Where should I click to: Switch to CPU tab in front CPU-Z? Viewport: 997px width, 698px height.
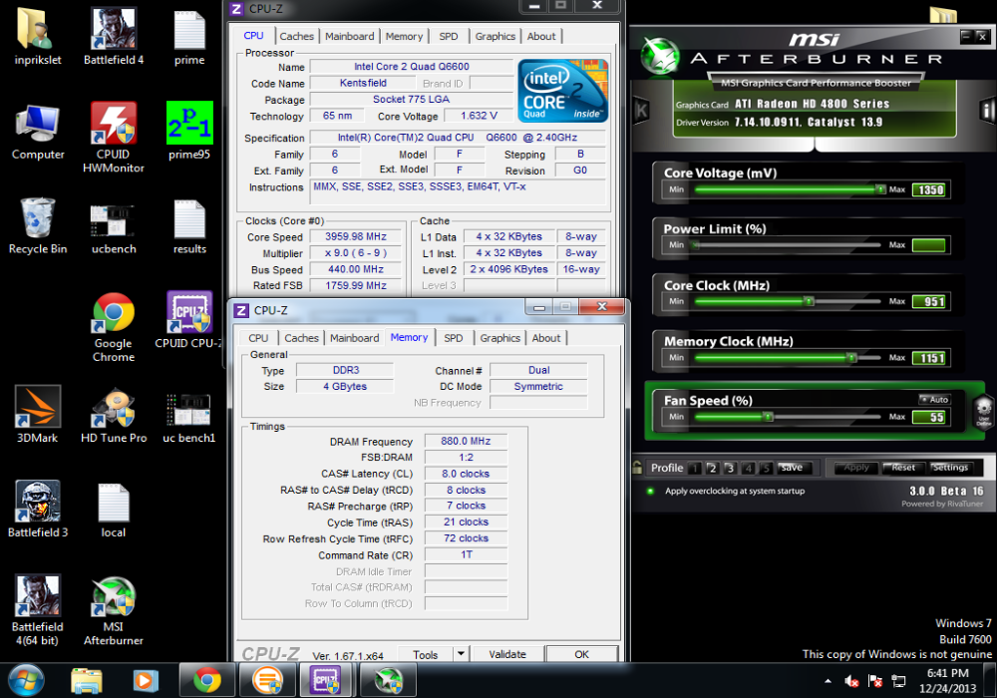pos(258,338)
